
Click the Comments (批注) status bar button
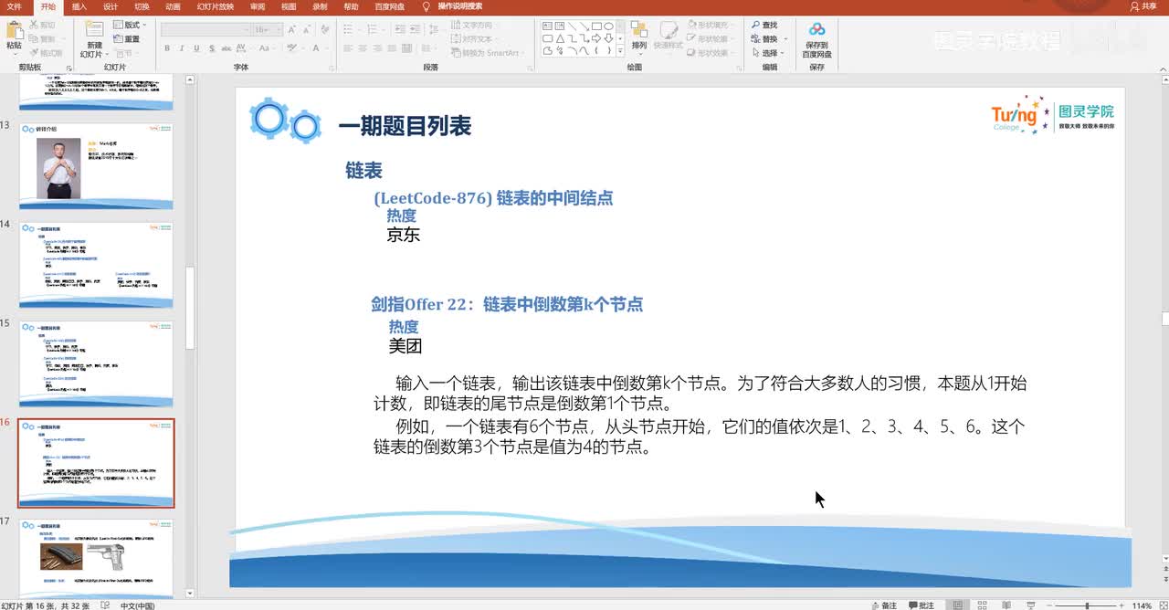pos(922,605)
